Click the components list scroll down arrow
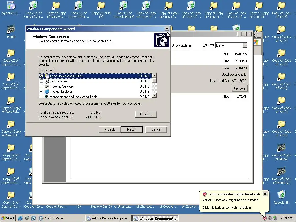Viewport: 296px width, 222px height. [154, 95]
